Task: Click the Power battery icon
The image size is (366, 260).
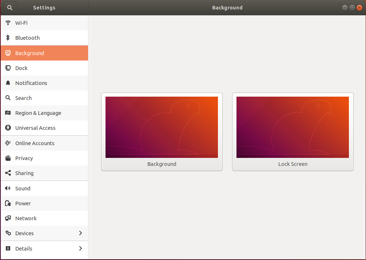Action: point(8,203)
